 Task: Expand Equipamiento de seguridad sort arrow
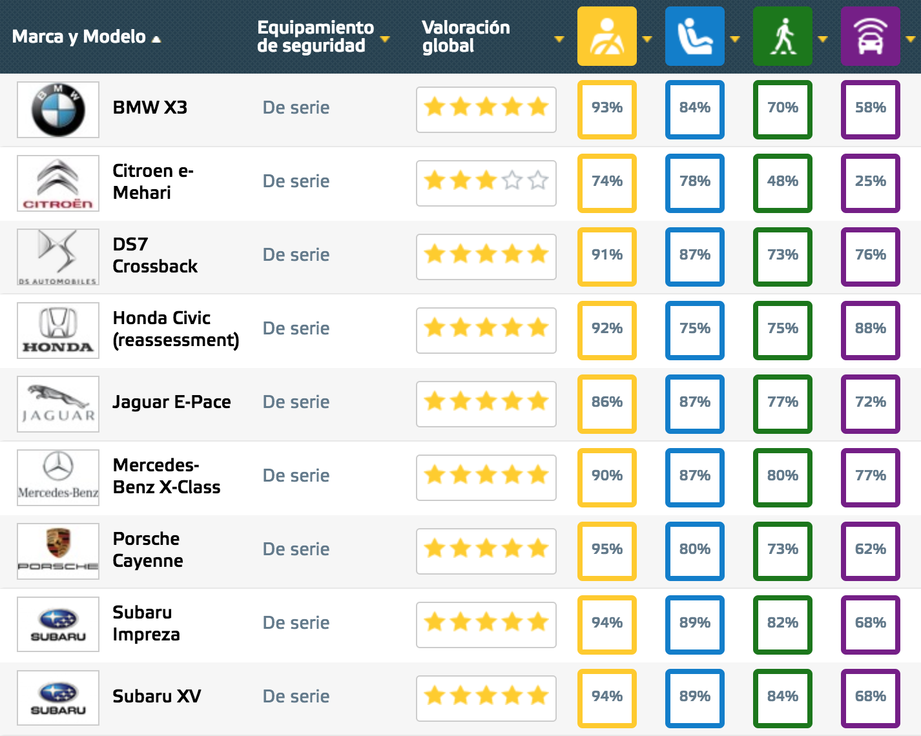[x=385, y=39]
